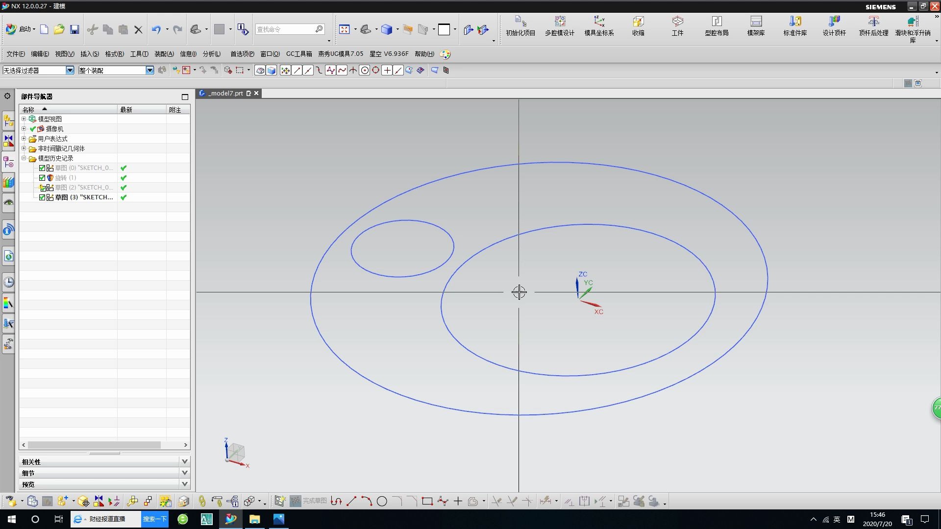The width and height of the screenshot is (941, 529).
Task: Open the 插入(S) menu
Action: point(89,54)
